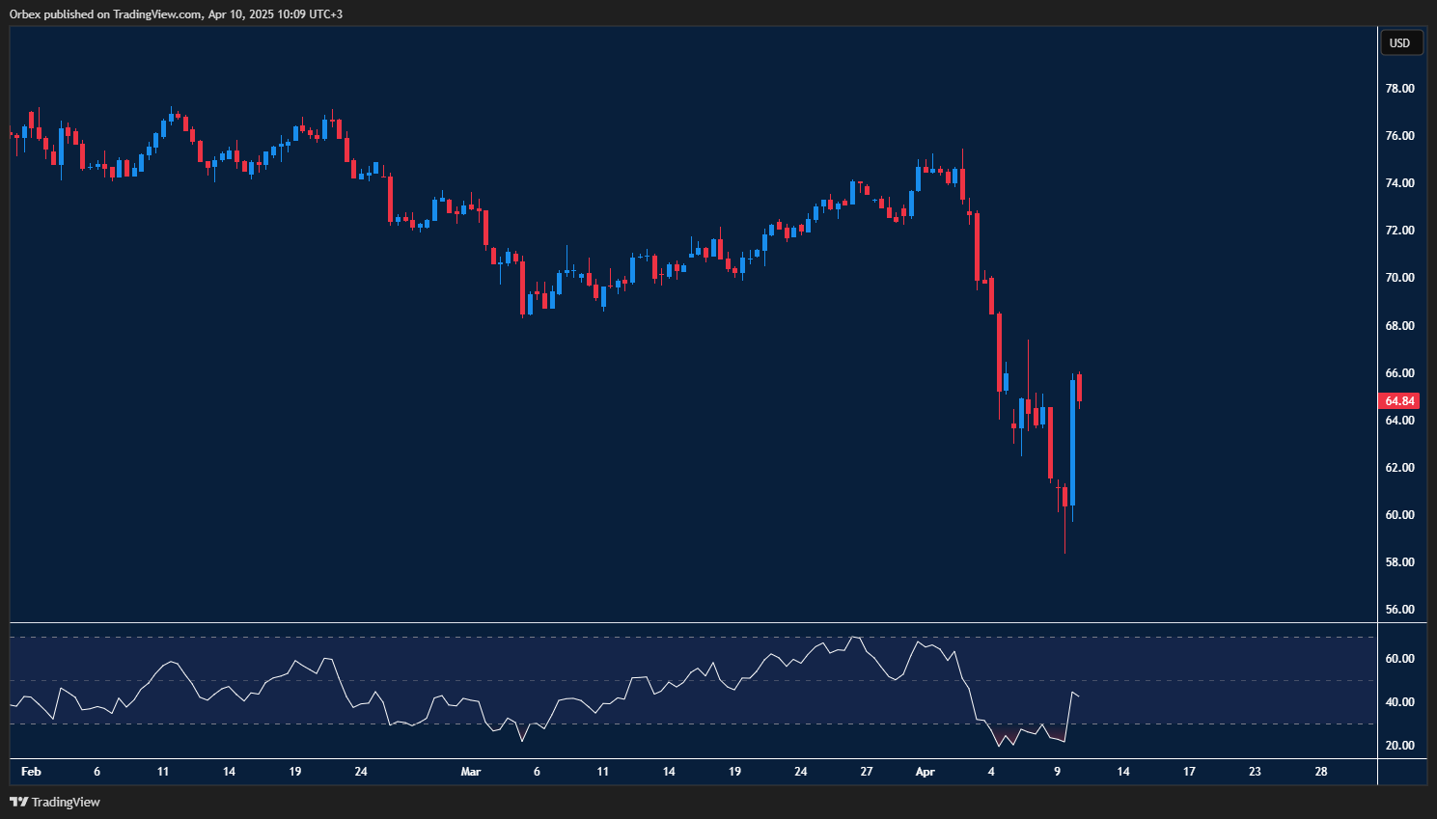Open the Feb label on the time axis
Image resolution: width=1437 pixels, height=819 pixels.
pos(30,772)
